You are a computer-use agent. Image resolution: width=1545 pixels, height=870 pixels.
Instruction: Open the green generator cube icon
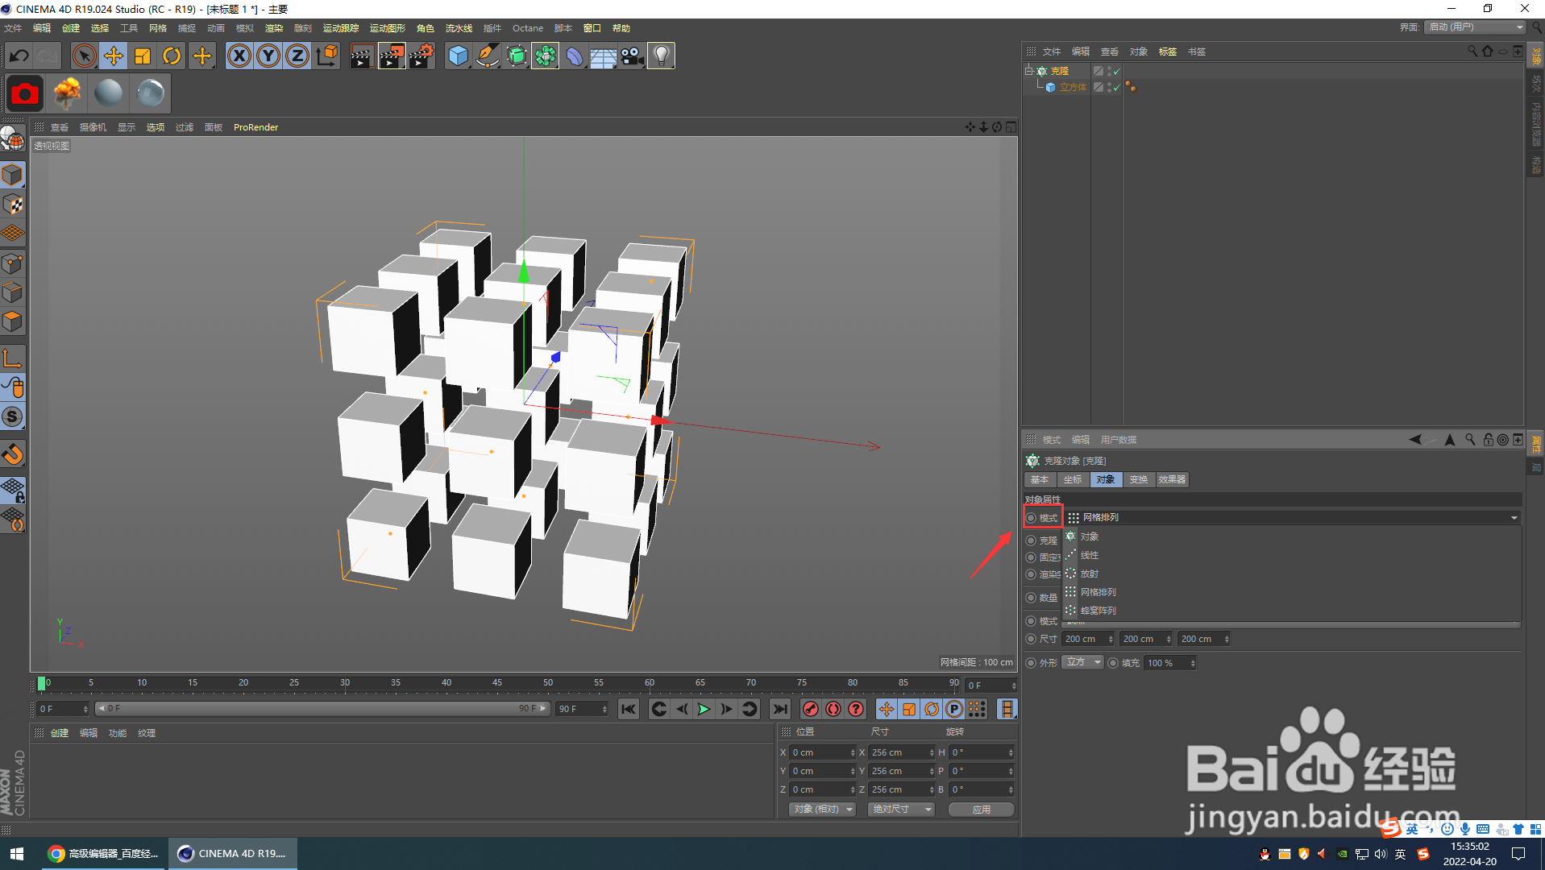coord(517,56)
